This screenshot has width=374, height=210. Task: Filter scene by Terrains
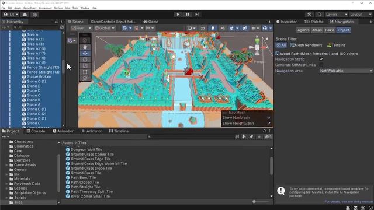pyautogui.click(x=336, y=45)
